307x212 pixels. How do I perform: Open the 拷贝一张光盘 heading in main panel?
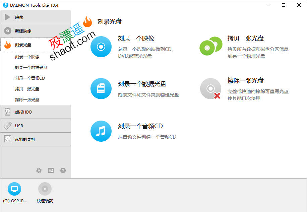246,38
